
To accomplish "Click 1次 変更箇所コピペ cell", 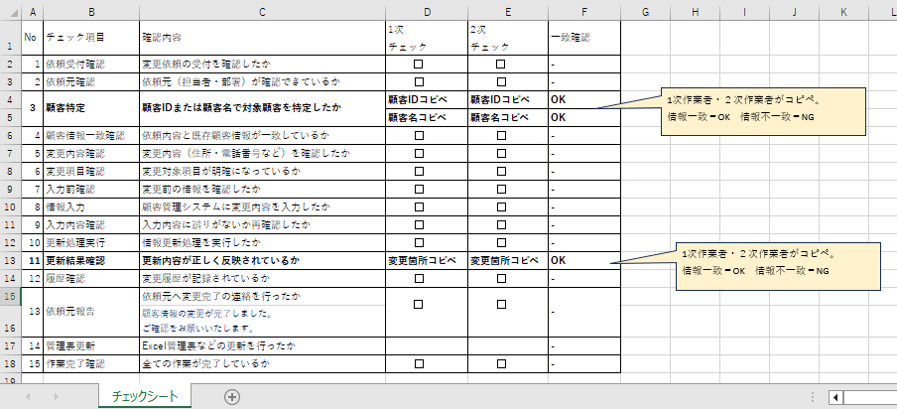I will 427,260.
